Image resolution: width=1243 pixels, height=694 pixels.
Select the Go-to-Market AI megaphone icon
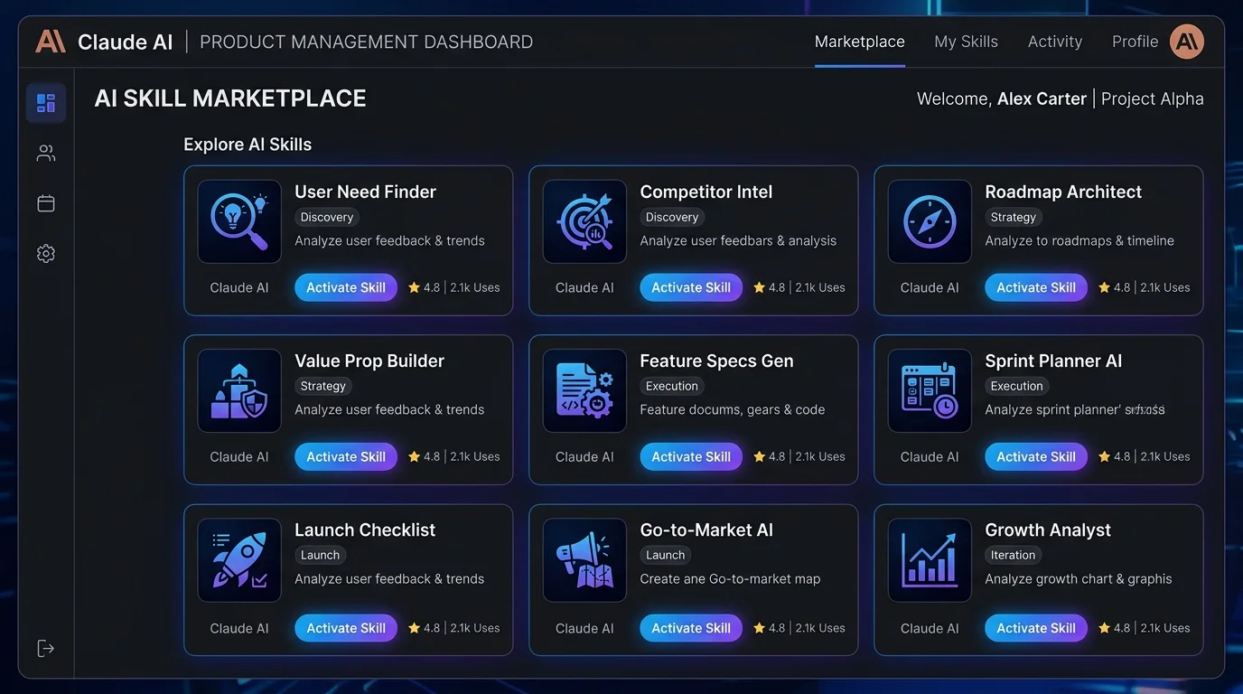pos(584,560)
